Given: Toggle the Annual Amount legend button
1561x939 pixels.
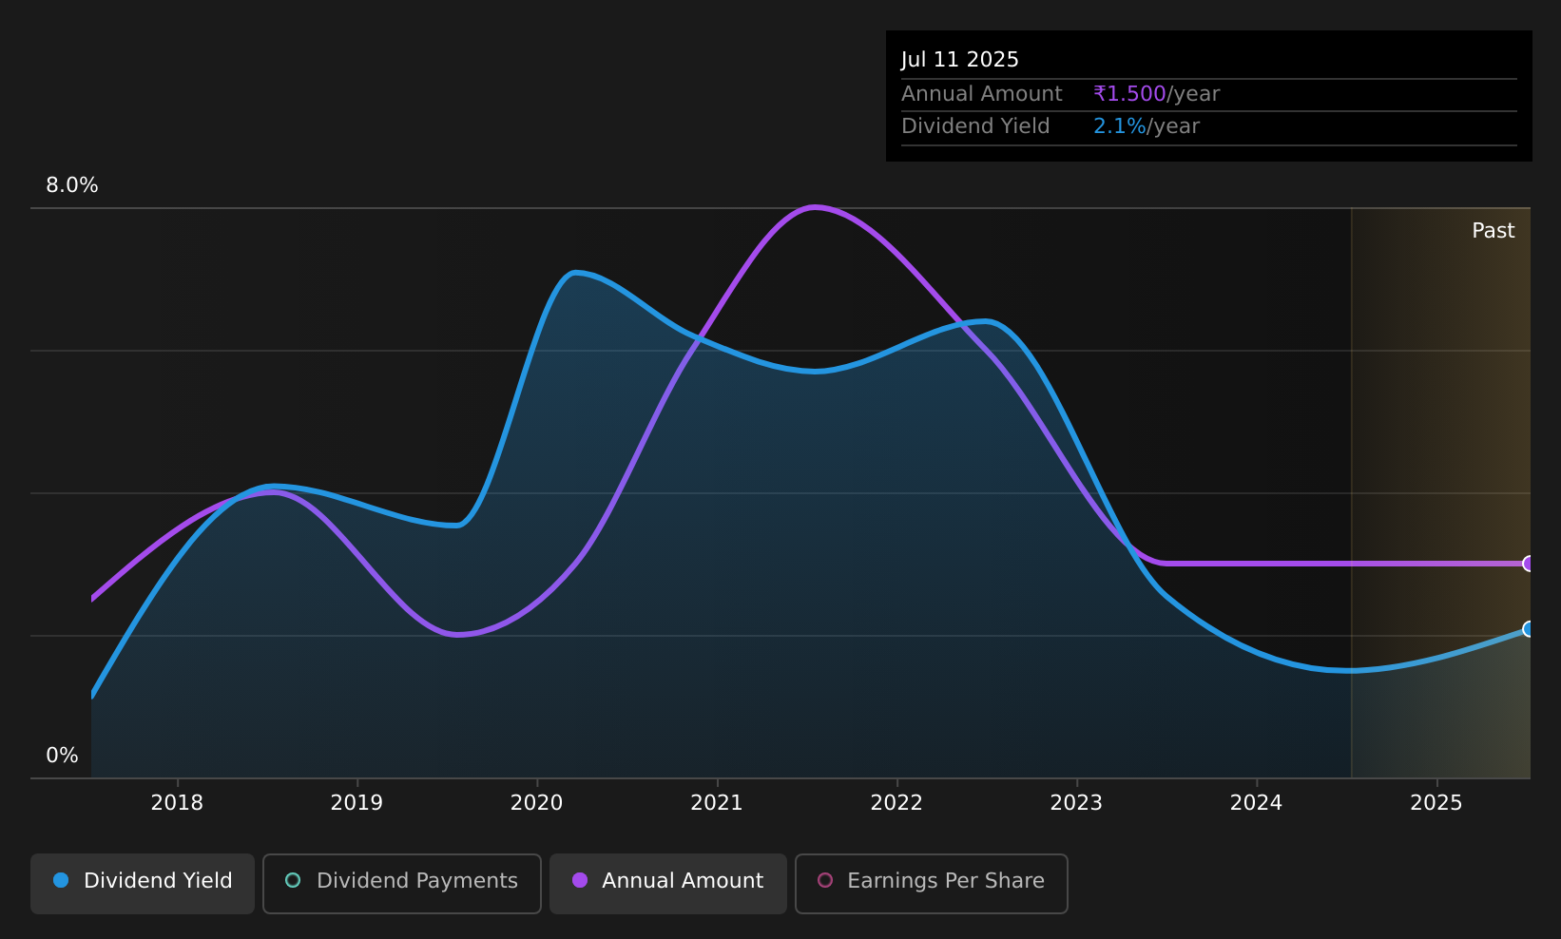Looking at the screenshot, I should click(668, 884).
